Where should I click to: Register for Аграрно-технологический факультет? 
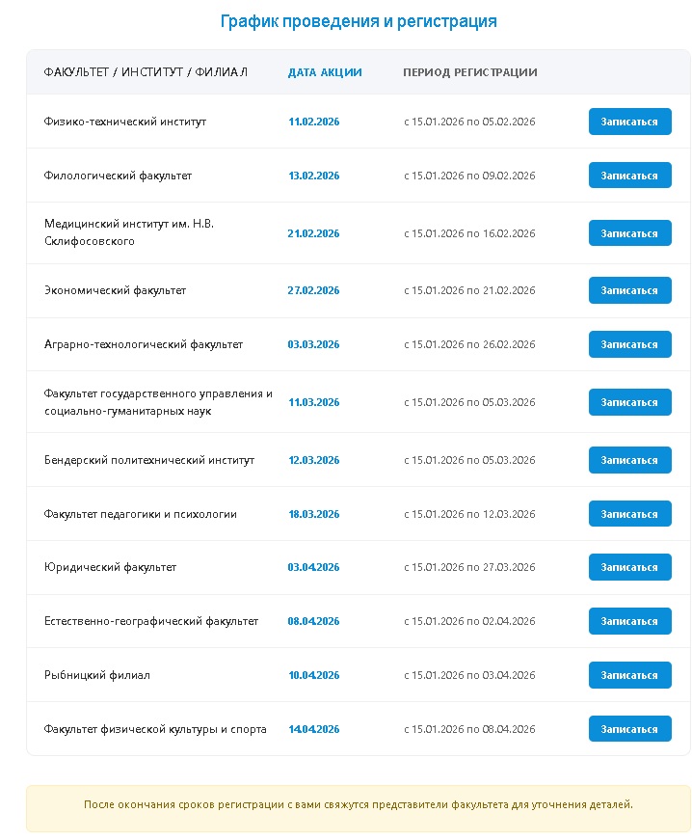tap(630, 344)
